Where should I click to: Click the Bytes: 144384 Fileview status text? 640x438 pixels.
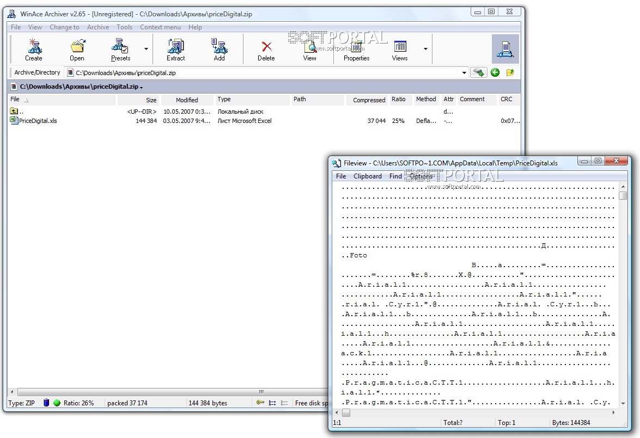click(571, 423)
